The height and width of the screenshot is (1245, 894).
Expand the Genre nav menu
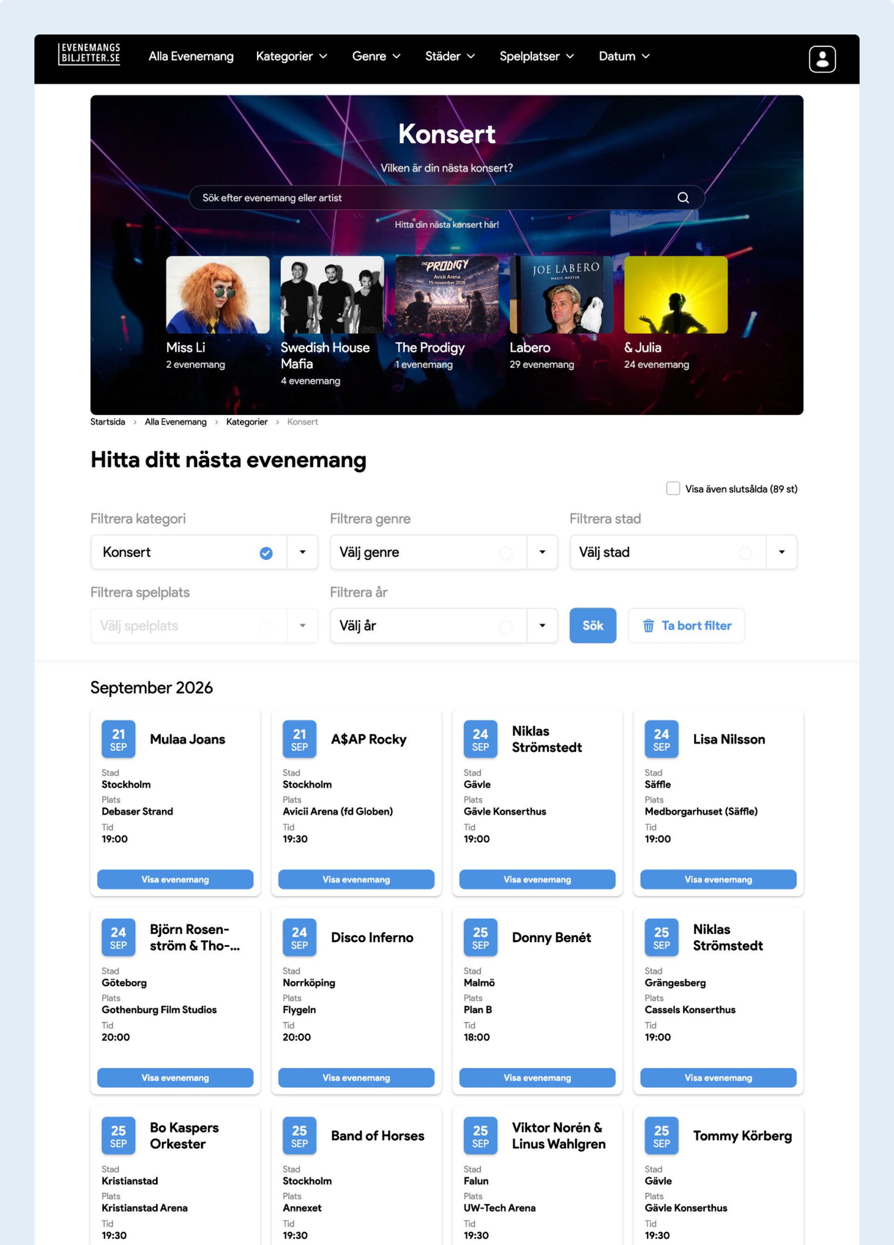point(376,56)
